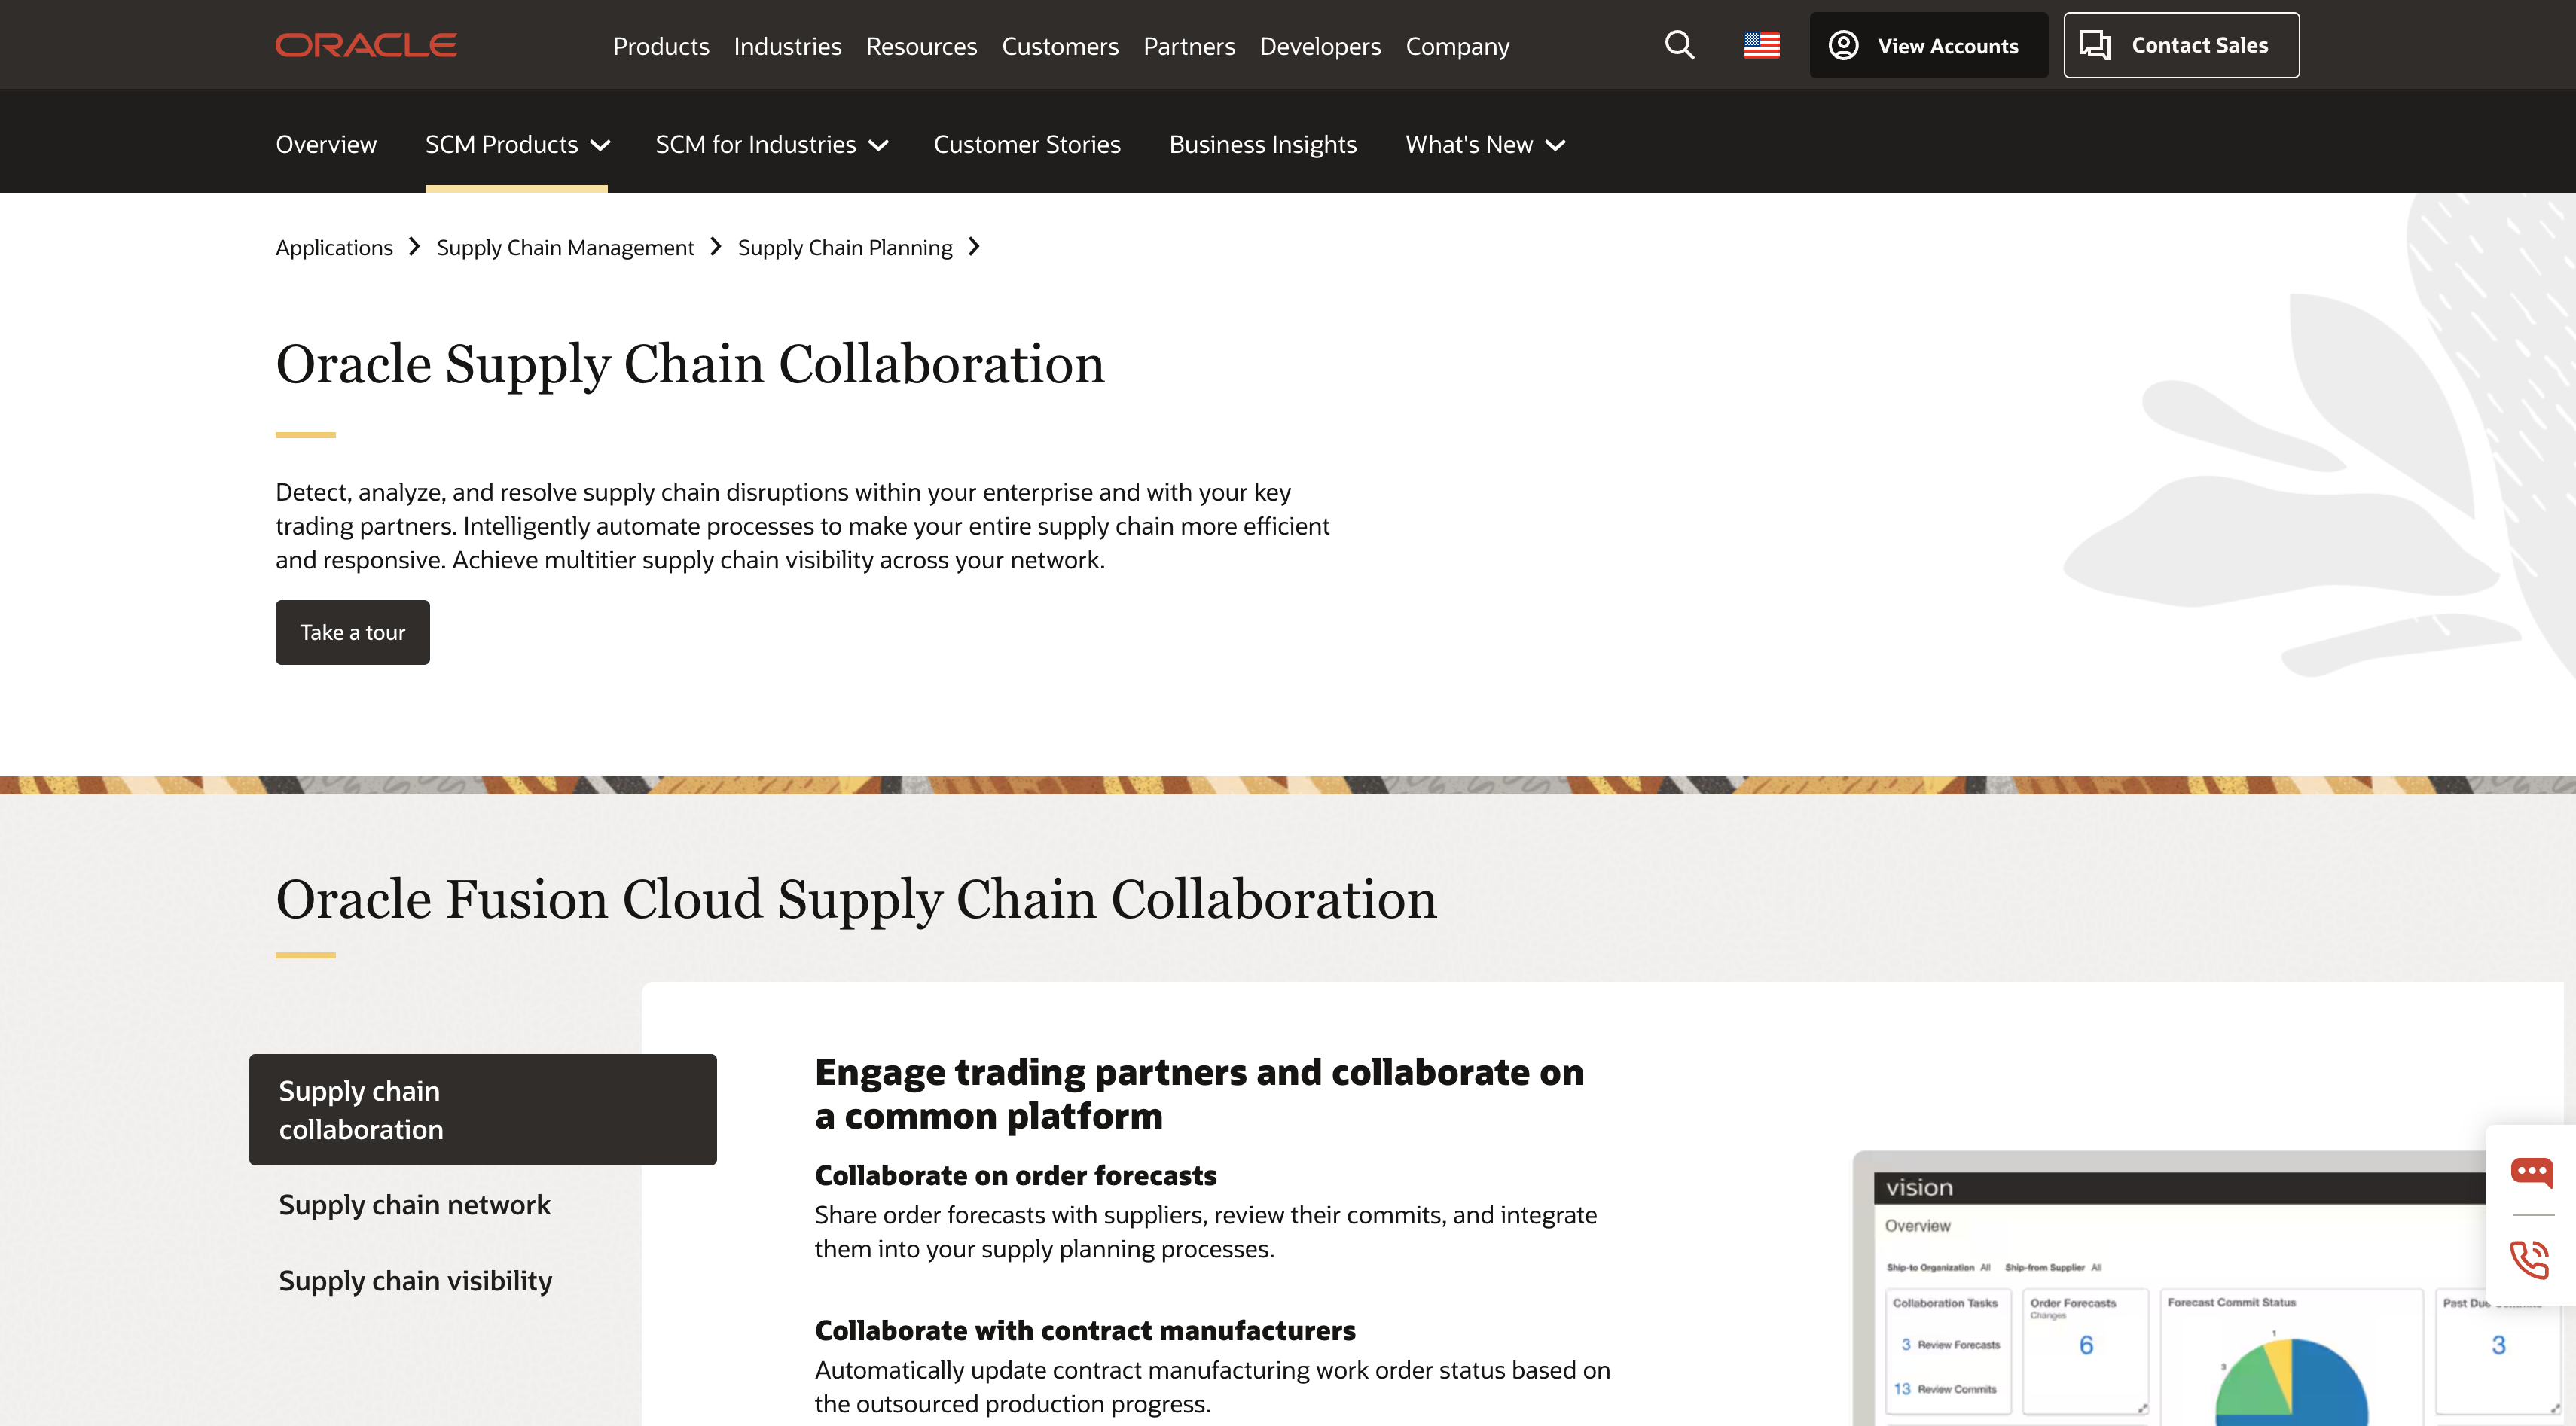Click the Applications breadcrumb
2576x1426 pixels.
click(334, 247)
